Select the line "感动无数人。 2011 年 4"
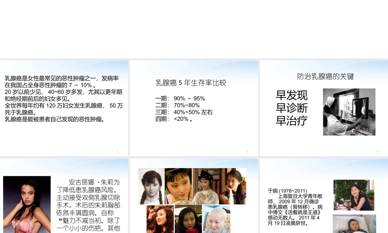The height and width of the screenshot is (233, 388). coord(294,218)
